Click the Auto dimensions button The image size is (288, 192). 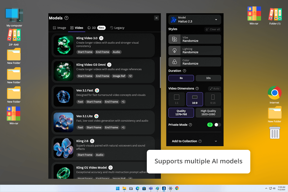(215, 89)
